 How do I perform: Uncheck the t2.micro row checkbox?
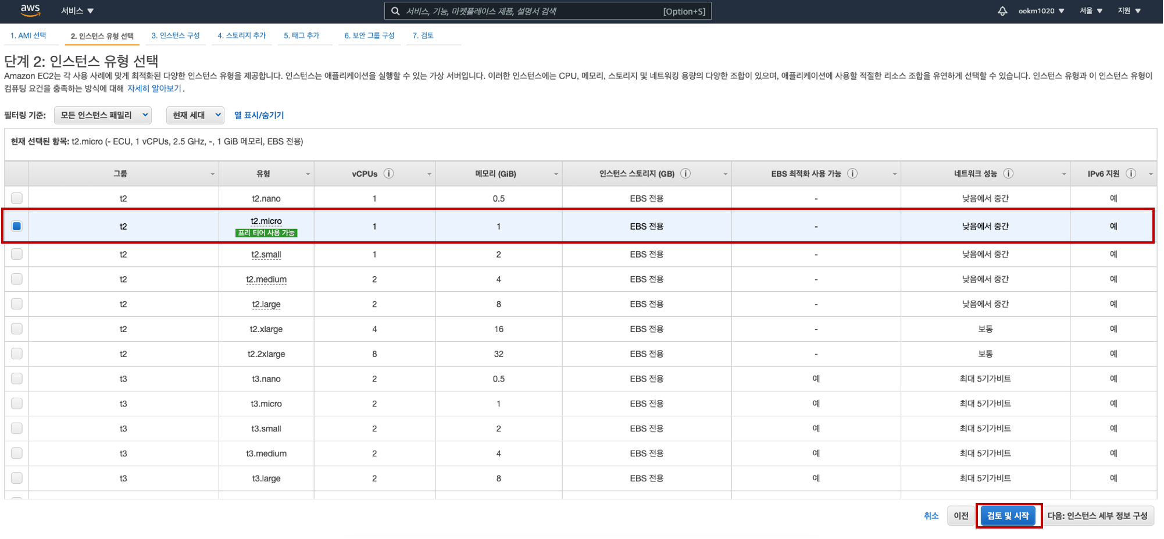click(x=17, y=226)
